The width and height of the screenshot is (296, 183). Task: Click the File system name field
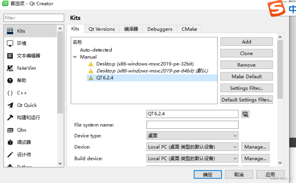[x=192, y=125]
